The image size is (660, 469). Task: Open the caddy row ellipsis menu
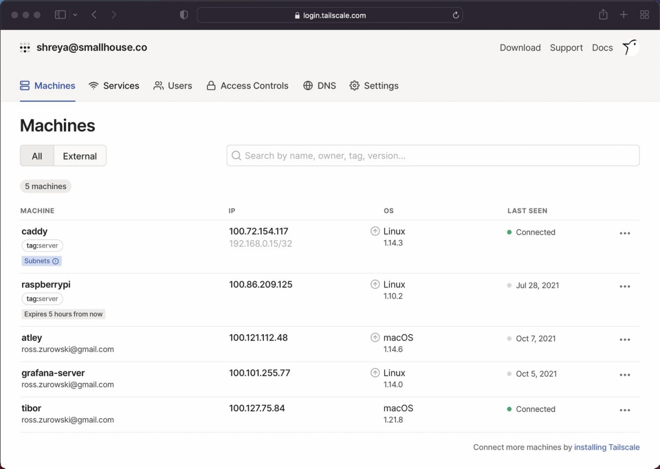point(625,233)
